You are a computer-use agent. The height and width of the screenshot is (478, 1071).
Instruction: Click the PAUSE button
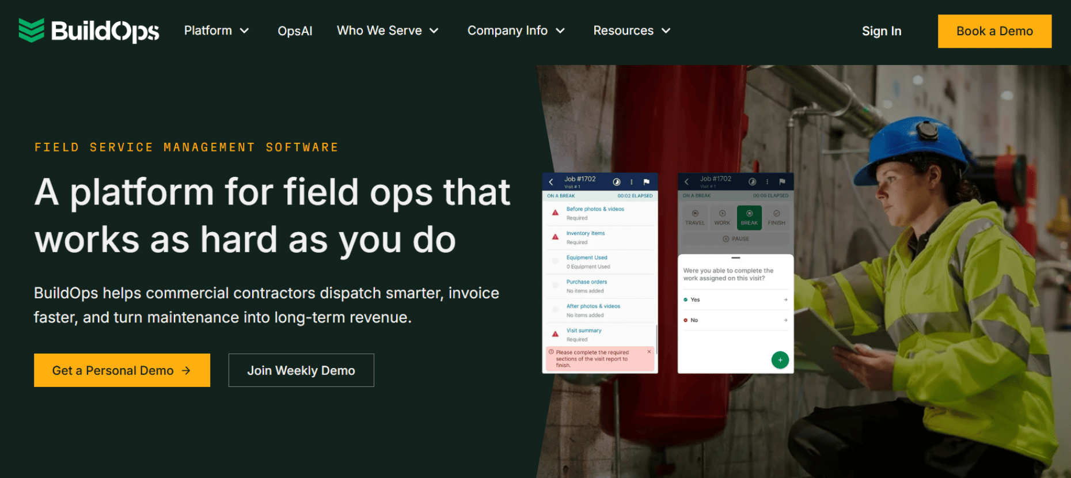click(736, 239)
